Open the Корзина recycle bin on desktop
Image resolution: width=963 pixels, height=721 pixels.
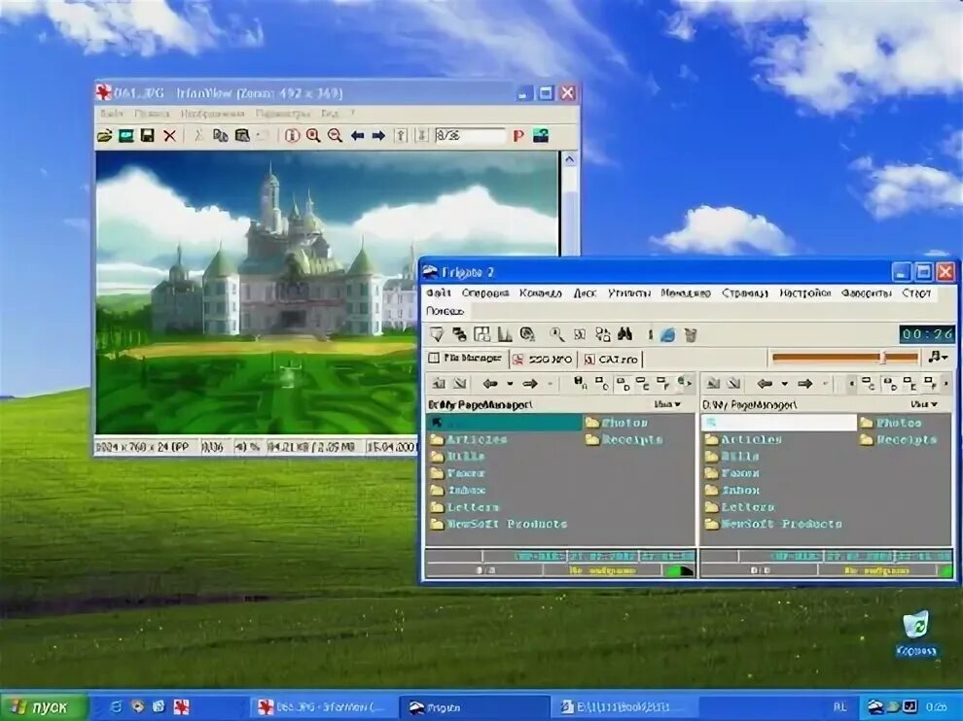tap(916, 634)
